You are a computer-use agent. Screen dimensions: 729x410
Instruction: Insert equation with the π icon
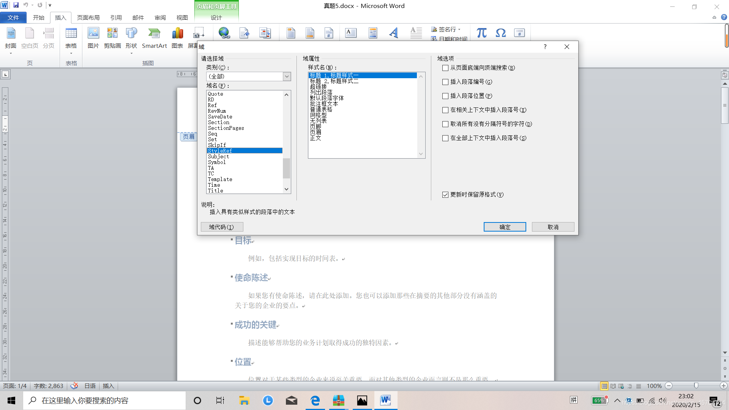pos(481,33)
